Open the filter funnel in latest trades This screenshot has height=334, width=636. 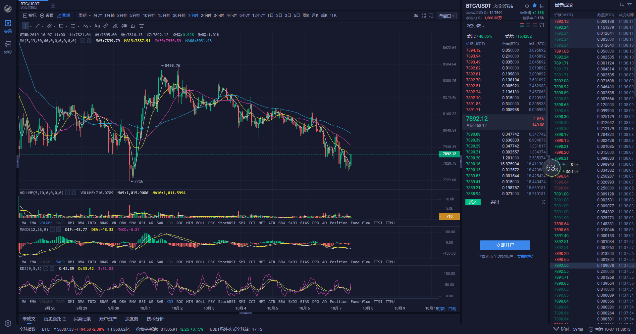(x=629, y=5)
